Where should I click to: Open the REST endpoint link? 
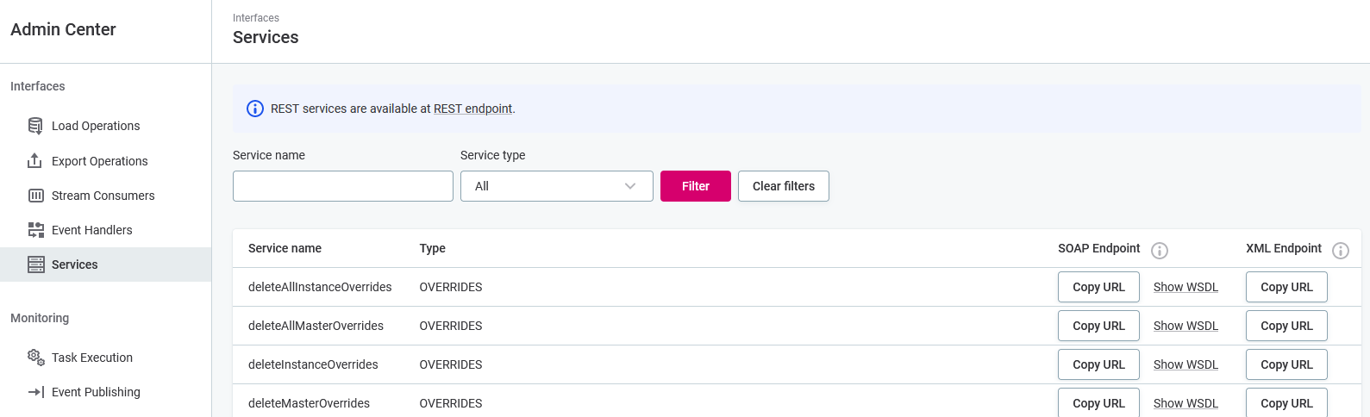(x=472, y=109)
